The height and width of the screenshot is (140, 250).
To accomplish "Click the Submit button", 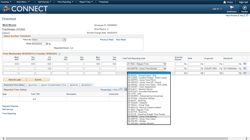I will tap(38, 80).
